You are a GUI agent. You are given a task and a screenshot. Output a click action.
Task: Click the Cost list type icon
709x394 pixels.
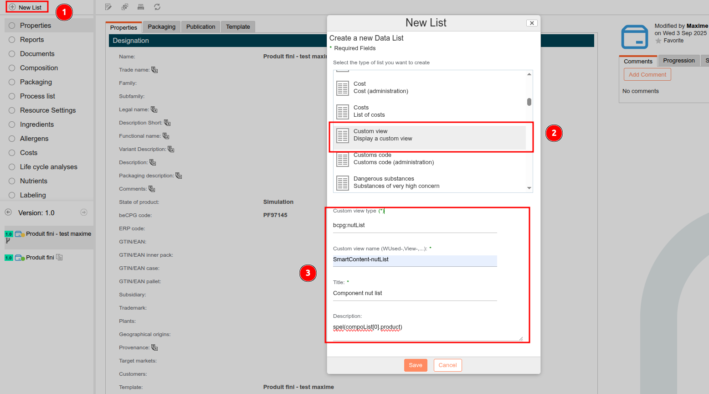pos(343,88)
